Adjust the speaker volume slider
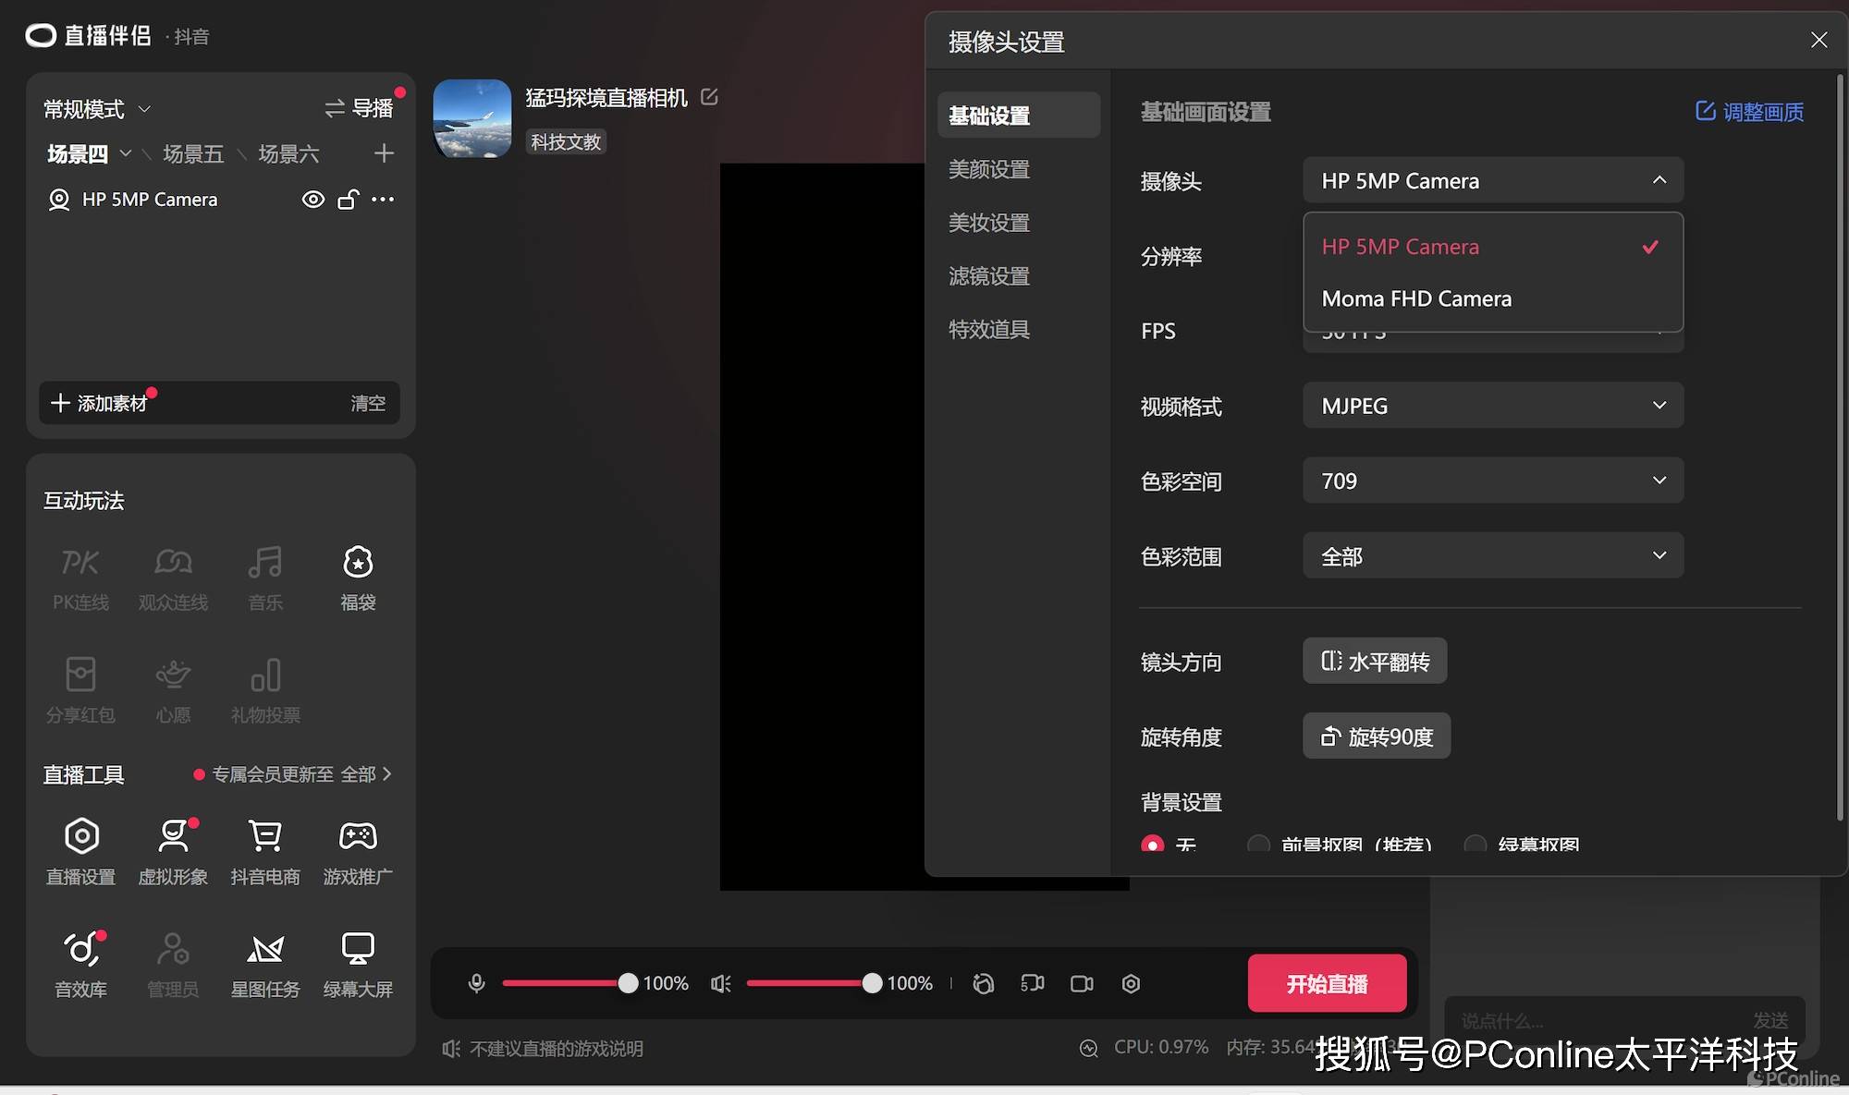This screenshot has height=1095, width=1849. coord(814,983)
